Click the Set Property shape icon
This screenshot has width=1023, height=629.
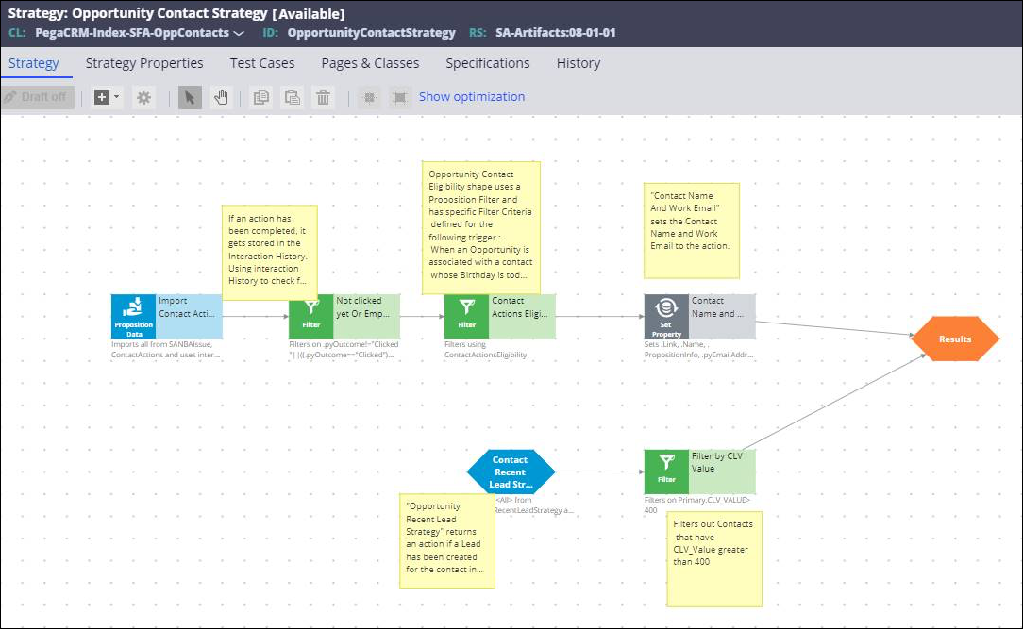point(666,316)
